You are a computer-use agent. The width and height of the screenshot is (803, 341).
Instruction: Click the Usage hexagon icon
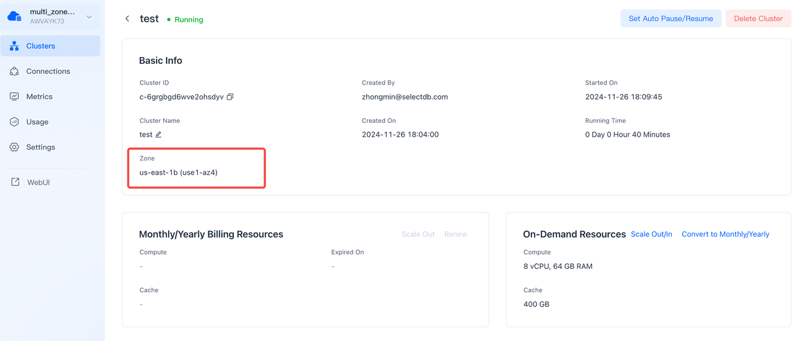tap(14, 122)
